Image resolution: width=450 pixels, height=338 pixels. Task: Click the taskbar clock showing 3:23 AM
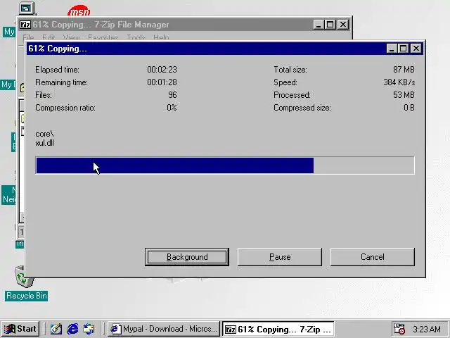coord(427,329)
